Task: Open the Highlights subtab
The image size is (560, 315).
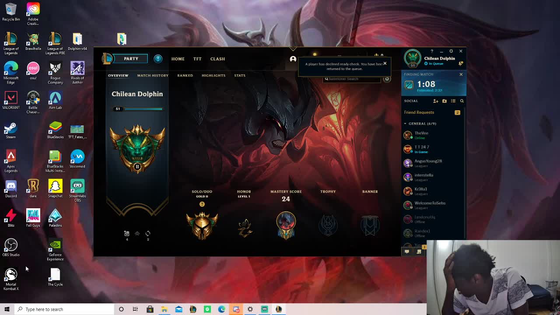Action: [x=213, y=75]
